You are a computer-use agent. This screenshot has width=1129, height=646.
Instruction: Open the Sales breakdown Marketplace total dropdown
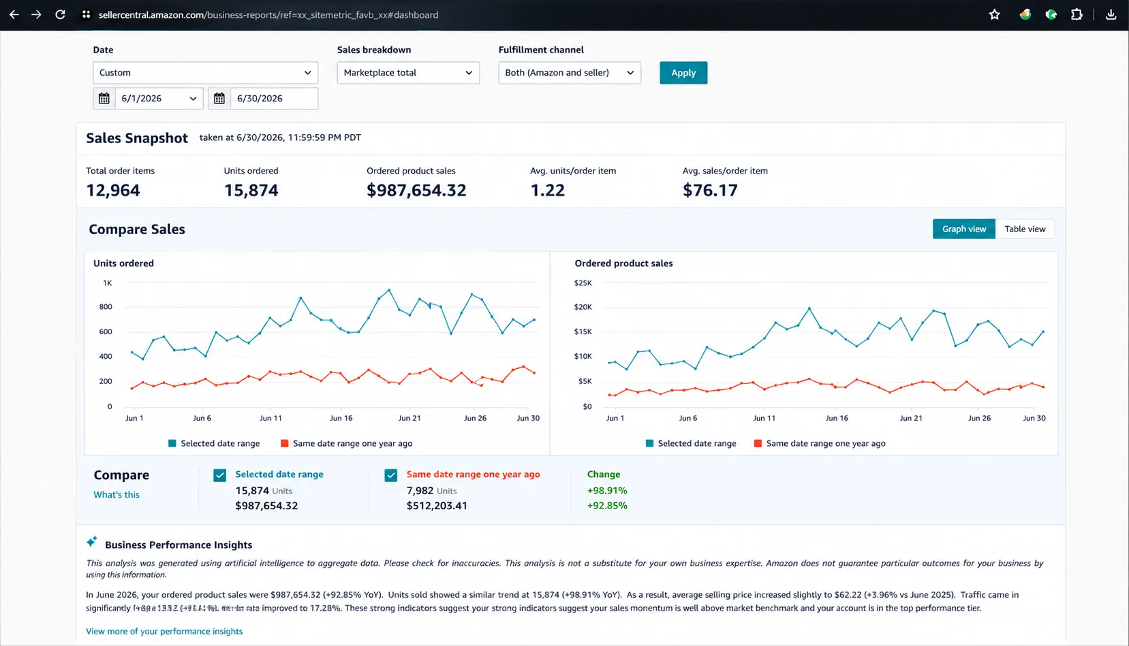[408, 73]
